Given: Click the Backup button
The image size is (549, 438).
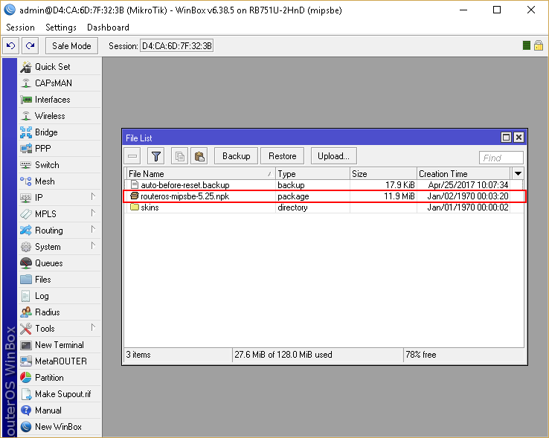Looking at the screenshot, I should pyautogui.click(x=236, y=156).
